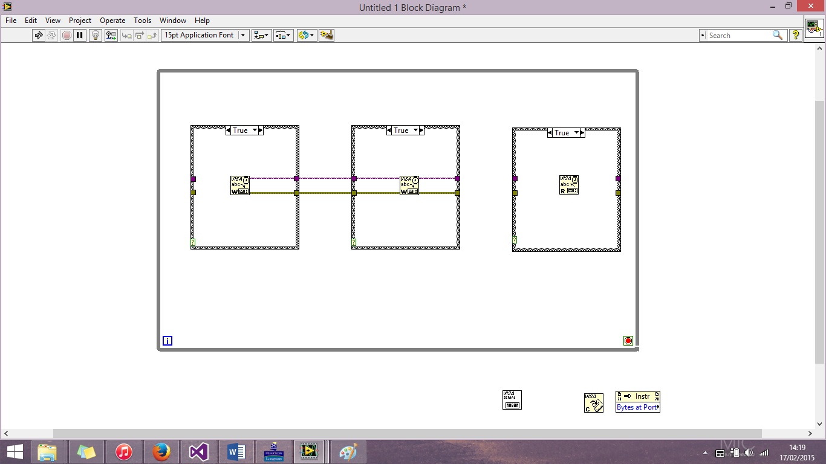
Task: Open the Operate menu
Action: (x=112, y=20)
